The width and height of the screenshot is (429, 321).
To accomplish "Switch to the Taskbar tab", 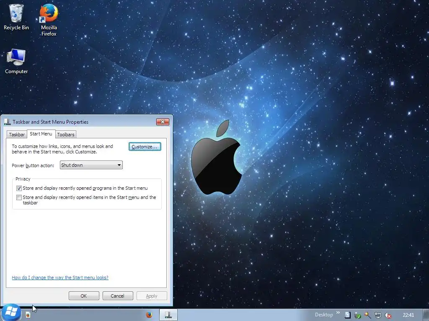I will (x=17, y=134).
